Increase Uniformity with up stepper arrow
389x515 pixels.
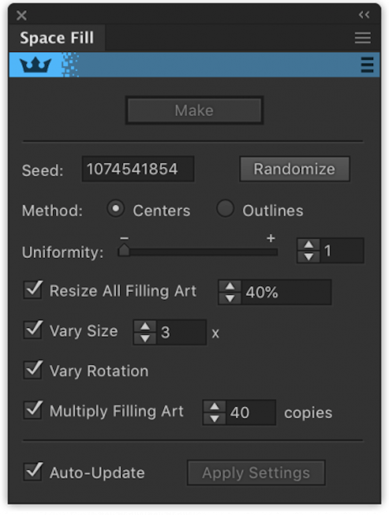309,245
